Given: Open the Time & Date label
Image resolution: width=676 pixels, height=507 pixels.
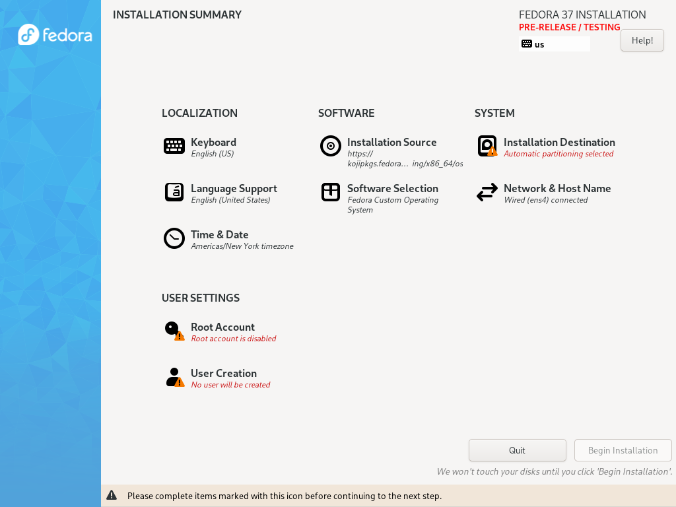Looking at the screenshot, I should coord(219,234).
